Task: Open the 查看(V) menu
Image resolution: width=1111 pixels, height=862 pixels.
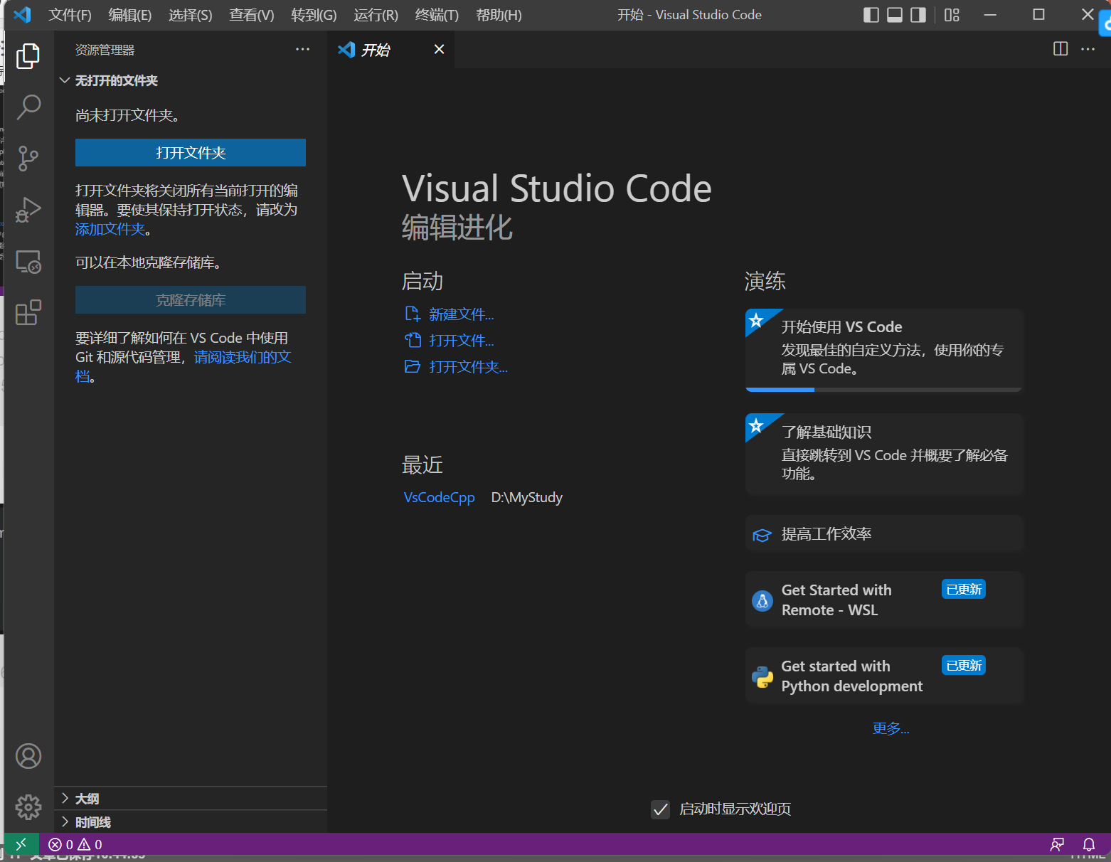Action: pos(252,15)
